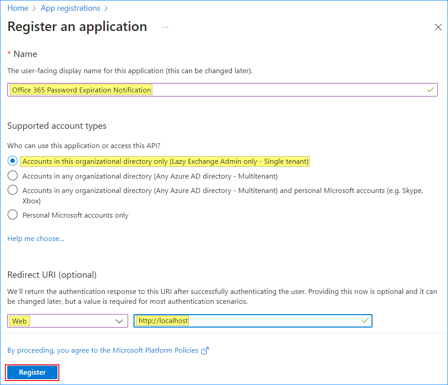Open the Microsoft Platform Policies link
The width and height of the screenshot is (448, 385).
click(103, 350)
